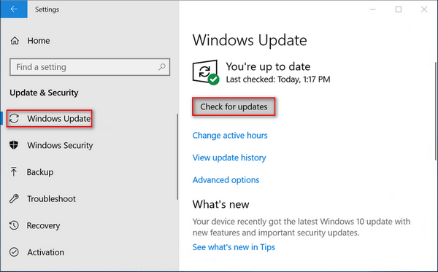
Task: Minimize the Settings window
Action: click(372, 9)
